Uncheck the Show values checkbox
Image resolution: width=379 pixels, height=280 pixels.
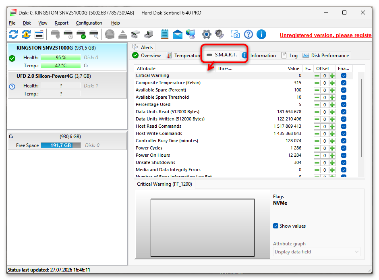point(275,226)
